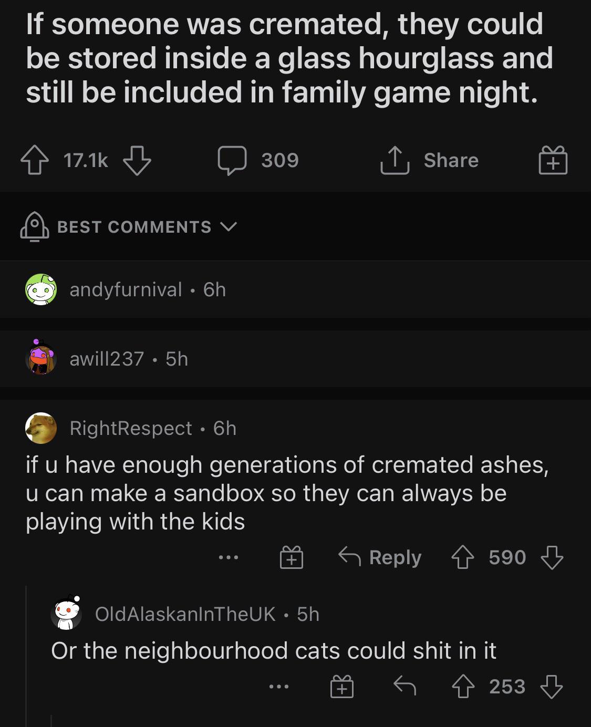
Task: Downvote OldAlaskanInTheUK's comment
Action: 552,686
